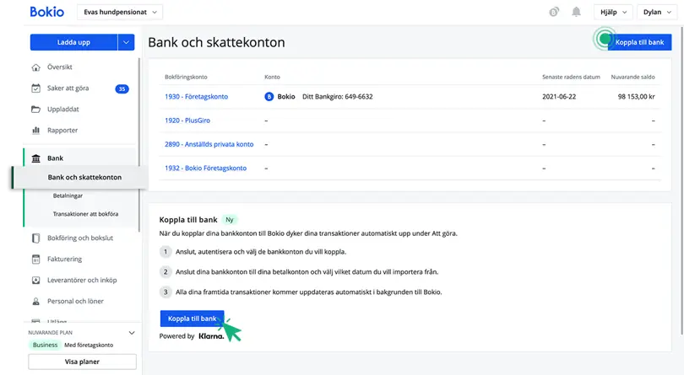Click the Fakturering invoice icon
684x375 pixels.
(x=35, y=260)
